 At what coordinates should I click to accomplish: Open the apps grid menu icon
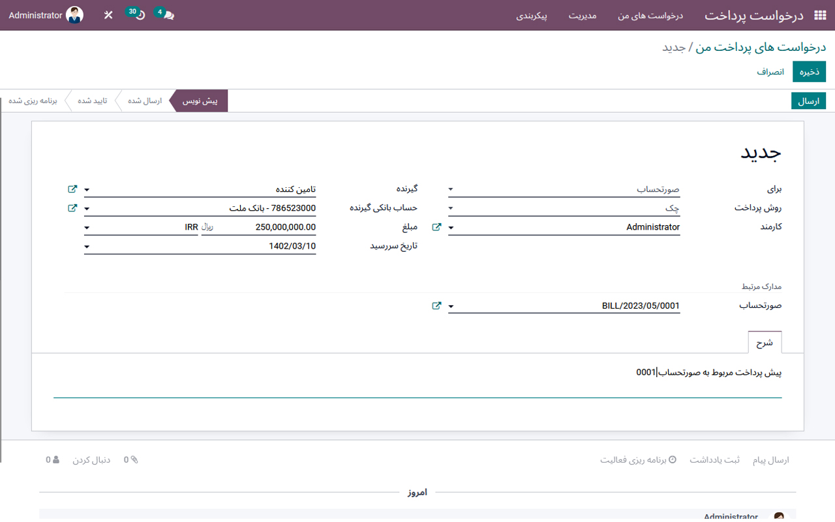point(819,15)
